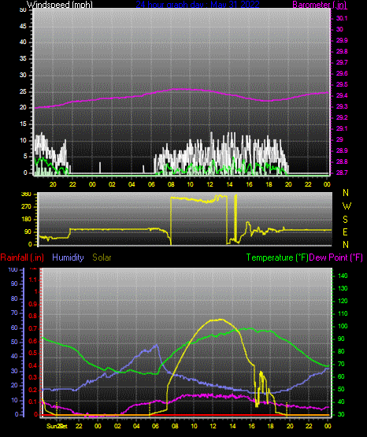Click the Sun Set marker label
This screenshot has height=437, width=367.
click(57, 427)
